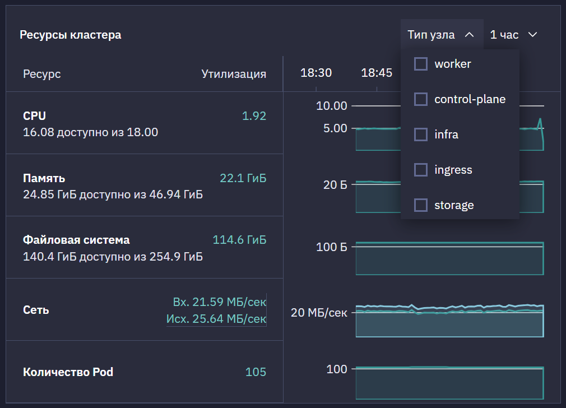Click the CPU usage chart spike
The width and height of the screenshot is (566, 408).
click(x=540, y=124)
